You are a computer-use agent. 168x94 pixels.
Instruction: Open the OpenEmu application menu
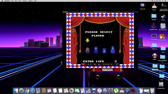(7, 1)
